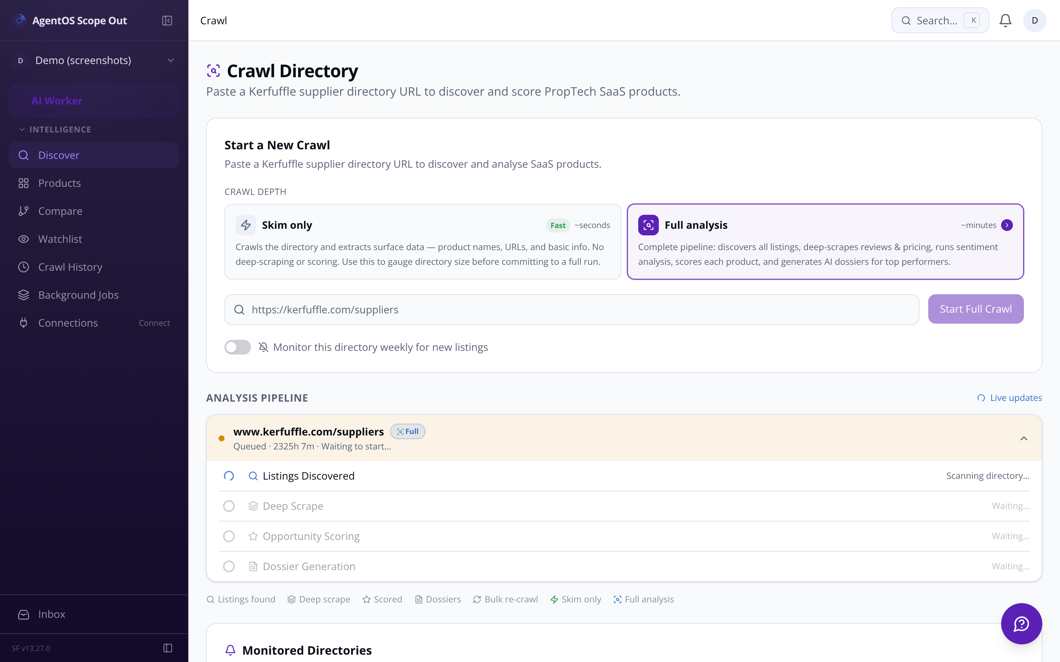The image size is (1060, 662).
Task: Click the Listings found legend item
Action: point(241,599)
